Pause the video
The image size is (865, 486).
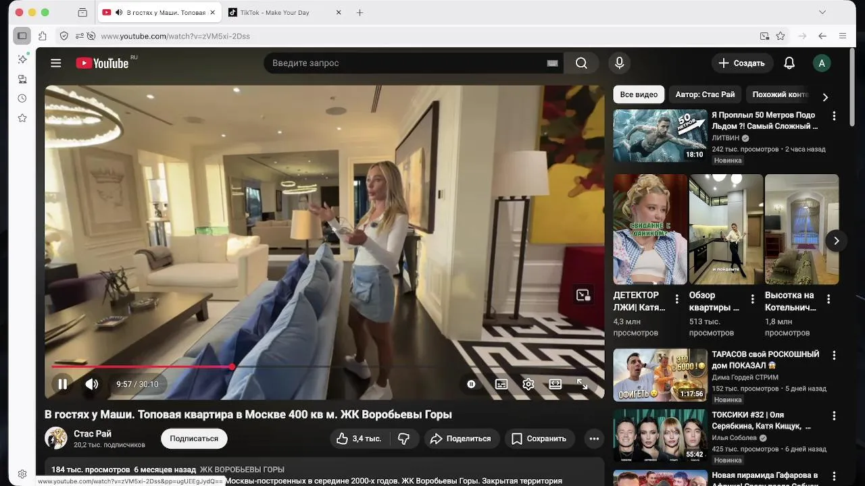pyautogui.click(x=62, y=384)
